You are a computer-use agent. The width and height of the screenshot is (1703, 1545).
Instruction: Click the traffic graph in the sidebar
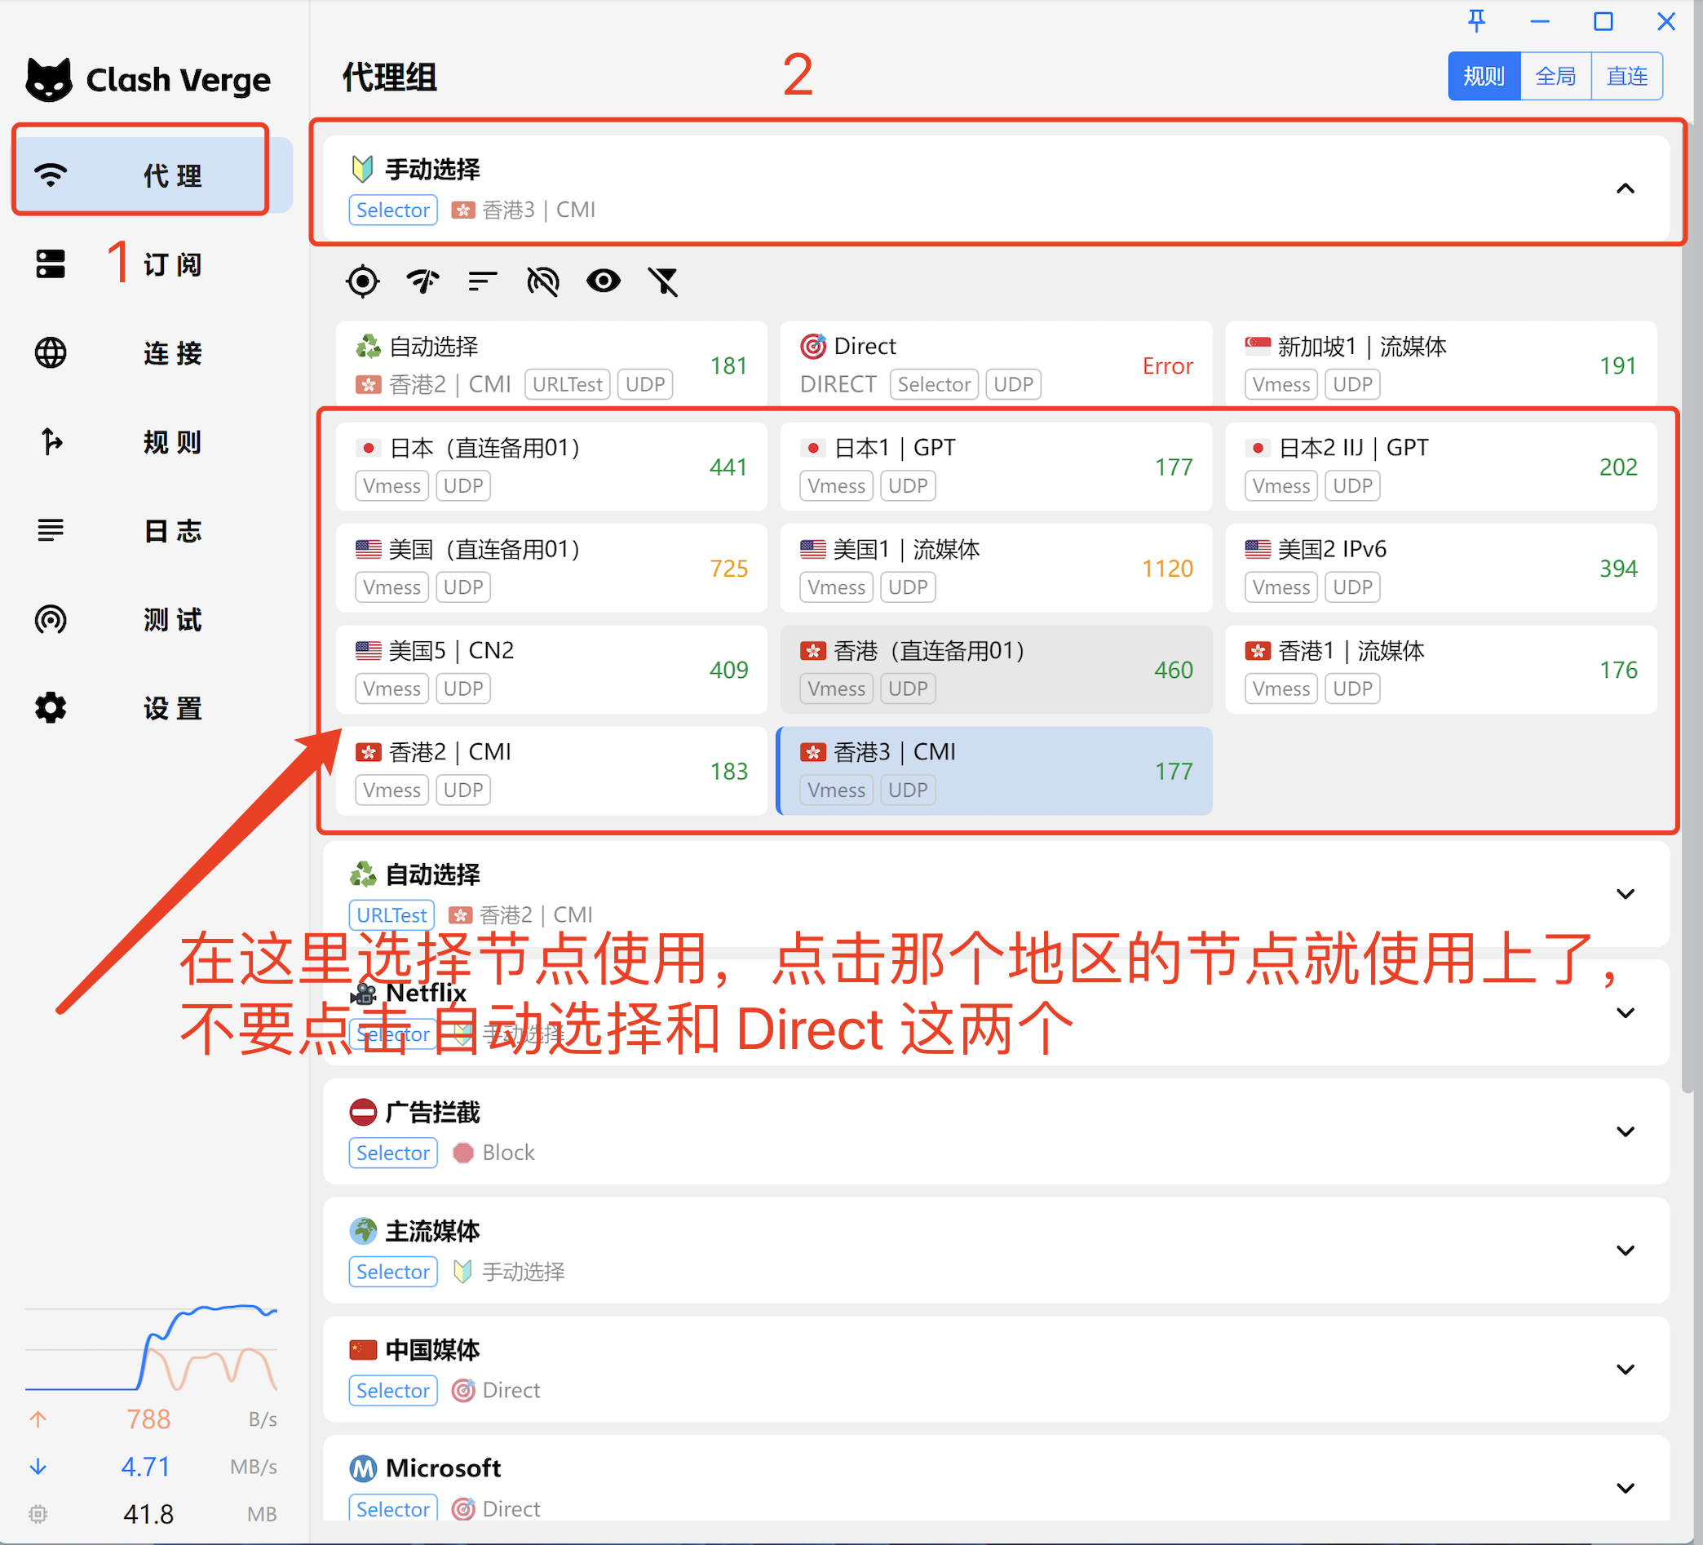(x=151, y=1348)
